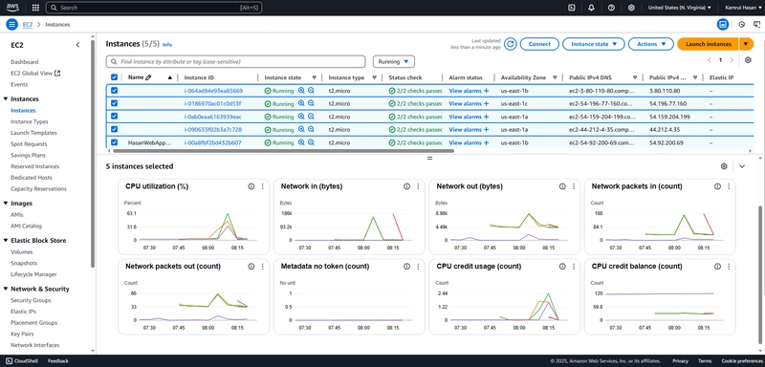Open the notifications bell
The image size is (765, 367).
(x=591, y=8)
